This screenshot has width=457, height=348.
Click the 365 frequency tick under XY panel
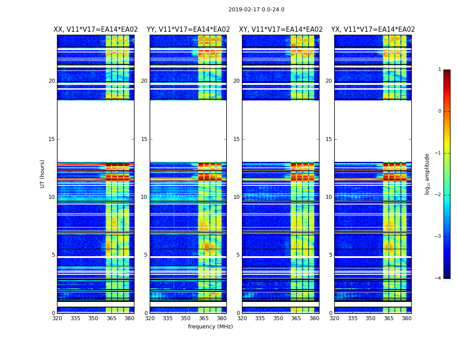296,318
